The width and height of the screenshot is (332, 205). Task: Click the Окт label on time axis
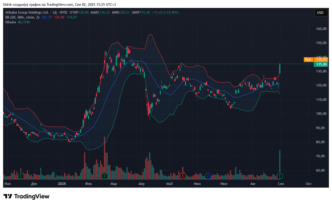[309, 183]
